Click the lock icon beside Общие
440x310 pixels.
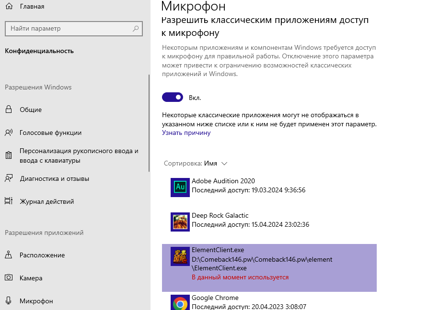[9, 110]
